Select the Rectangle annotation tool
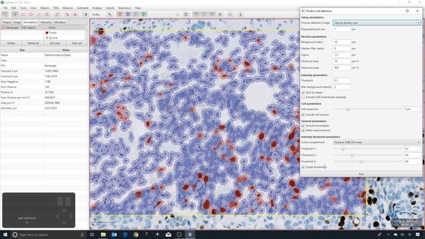This screenshot has width=425, height=239. [23, 15]
